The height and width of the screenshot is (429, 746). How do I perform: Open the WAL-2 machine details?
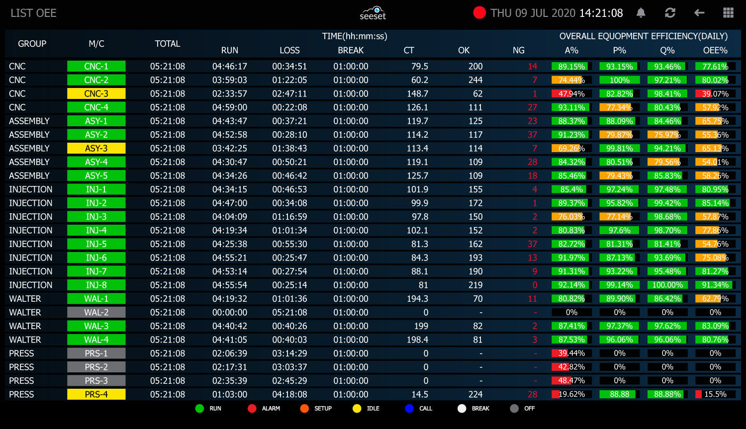click(x=96, y=312)
